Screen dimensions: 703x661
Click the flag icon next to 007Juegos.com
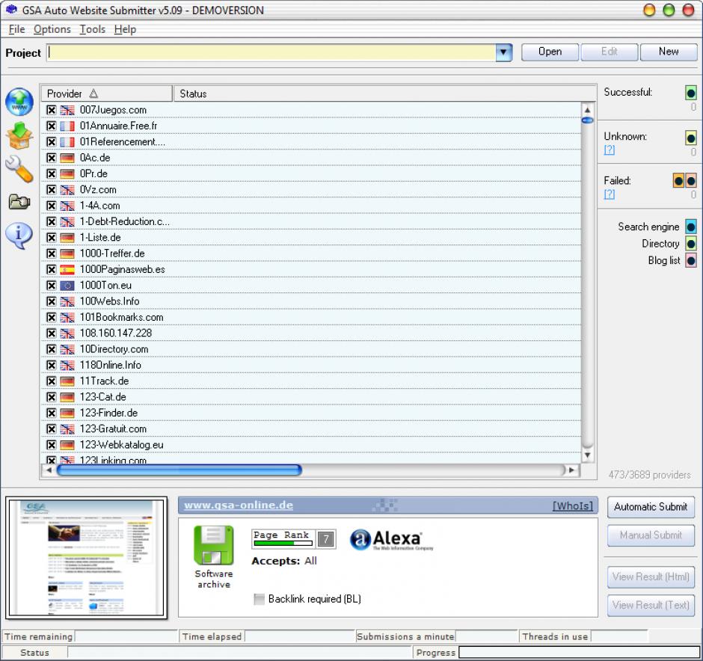(x=67, y=110)
